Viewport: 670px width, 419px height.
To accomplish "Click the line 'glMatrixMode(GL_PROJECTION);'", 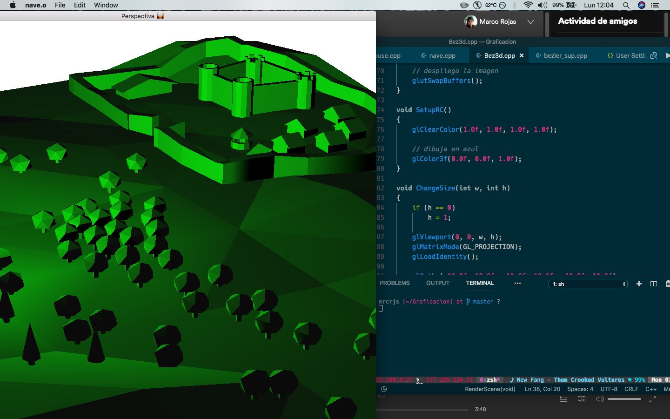I will (467, 247).
